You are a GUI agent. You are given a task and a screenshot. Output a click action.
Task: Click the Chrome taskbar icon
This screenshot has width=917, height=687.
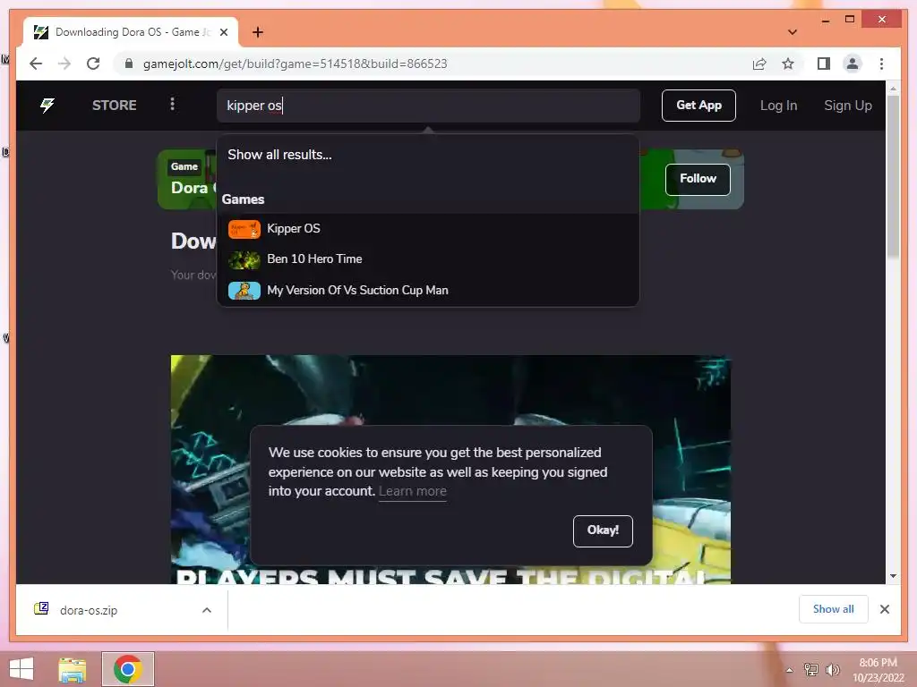point(127,669)
